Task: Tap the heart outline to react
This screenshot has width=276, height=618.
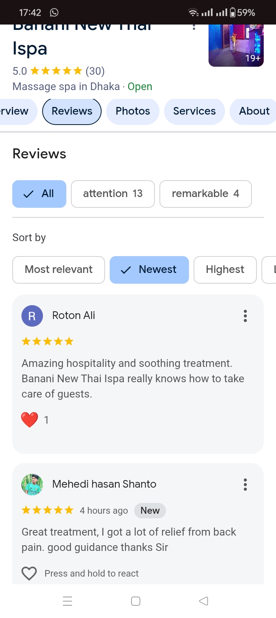Action: point(29,574)
